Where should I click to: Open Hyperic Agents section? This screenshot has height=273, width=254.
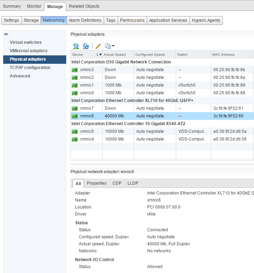[x=206, y=20]
